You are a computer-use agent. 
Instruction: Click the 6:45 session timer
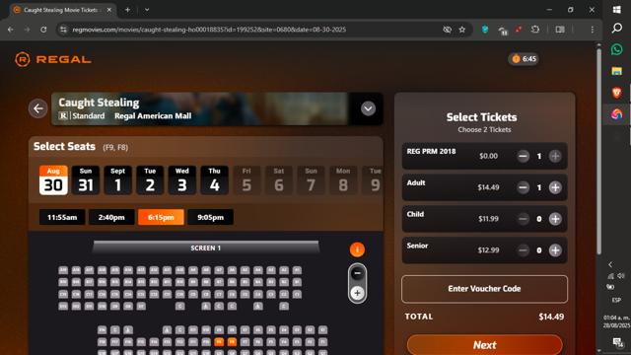click(524, 59)
